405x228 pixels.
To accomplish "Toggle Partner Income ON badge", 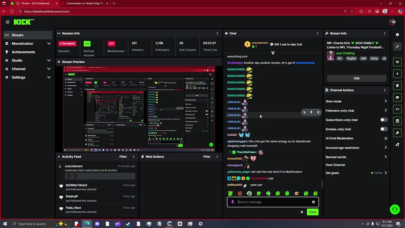I will (x=87, y=44).
